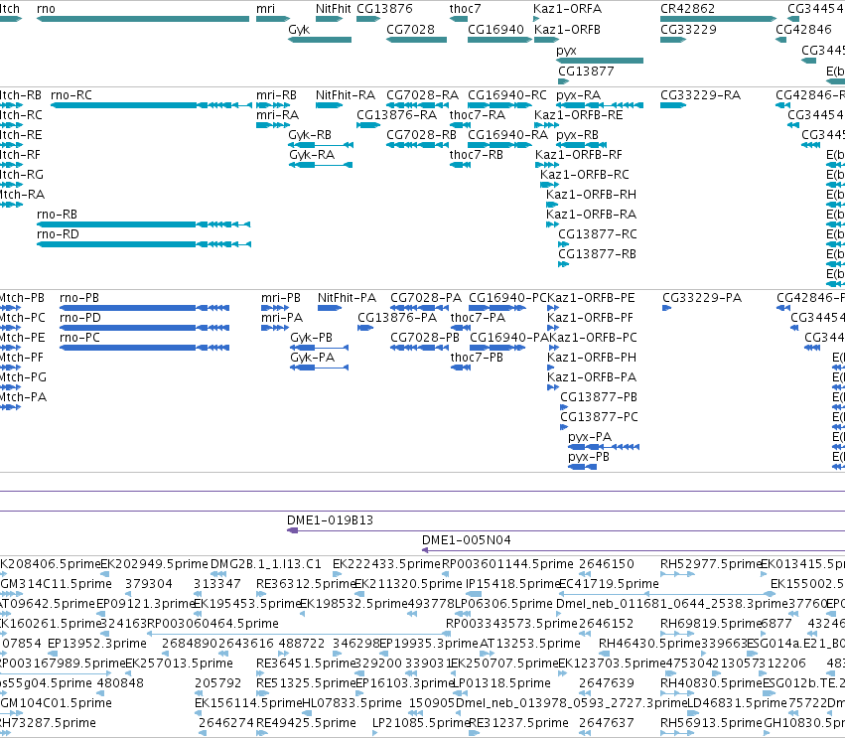Click the CG13876-RA transcript label
845x738 pixels.
click(396, 115)
